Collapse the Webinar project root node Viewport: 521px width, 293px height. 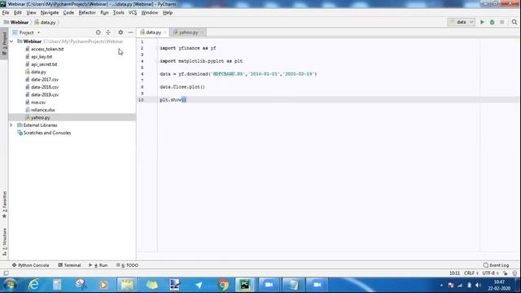11,42
